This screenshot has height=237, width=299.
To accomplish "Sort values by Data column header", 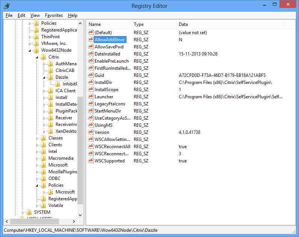I will coord(230,24).
